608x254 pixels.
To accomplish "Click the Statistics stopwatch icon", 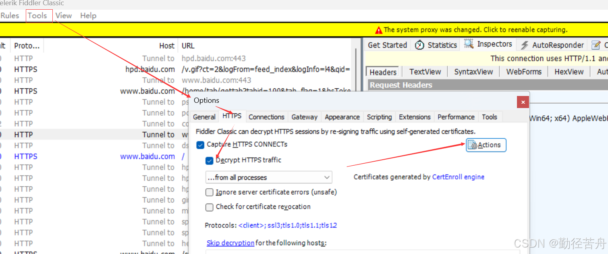I will 420,45.
